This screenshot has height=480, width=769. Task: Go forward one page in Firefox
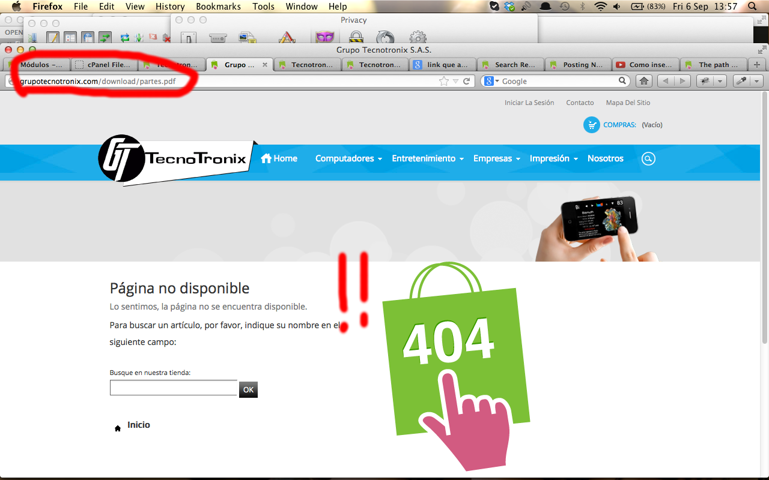pos(682,81)
